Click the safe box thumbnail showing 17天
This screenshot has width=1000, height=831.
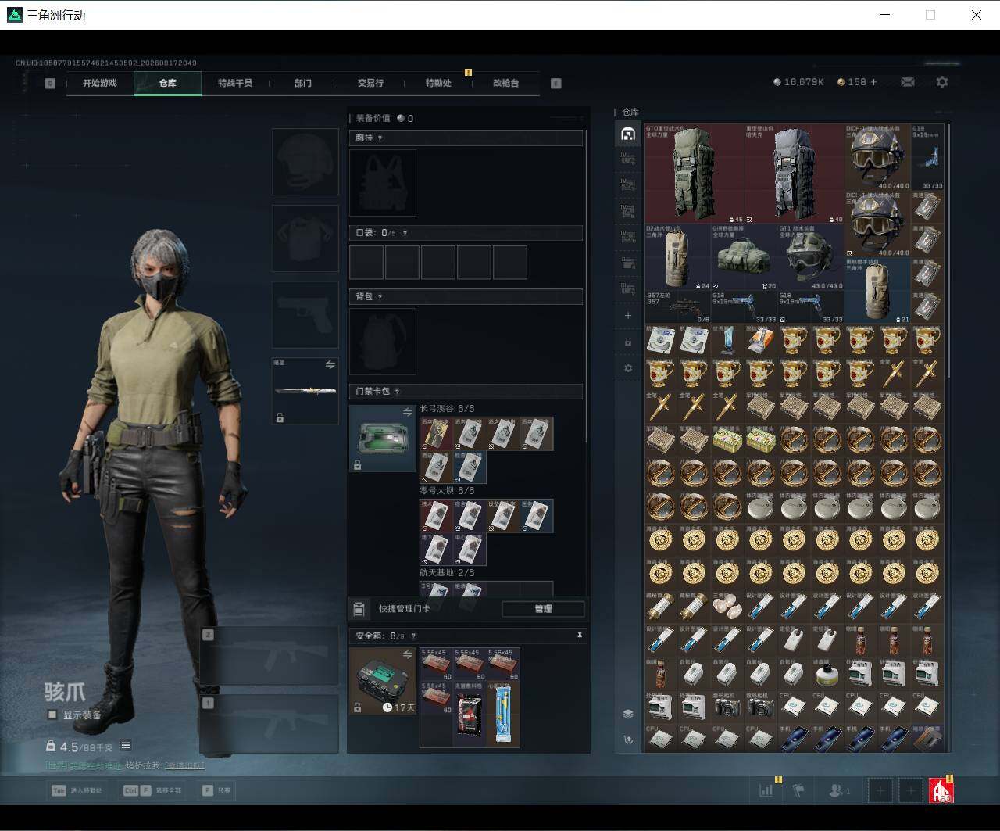coord(383,681)
